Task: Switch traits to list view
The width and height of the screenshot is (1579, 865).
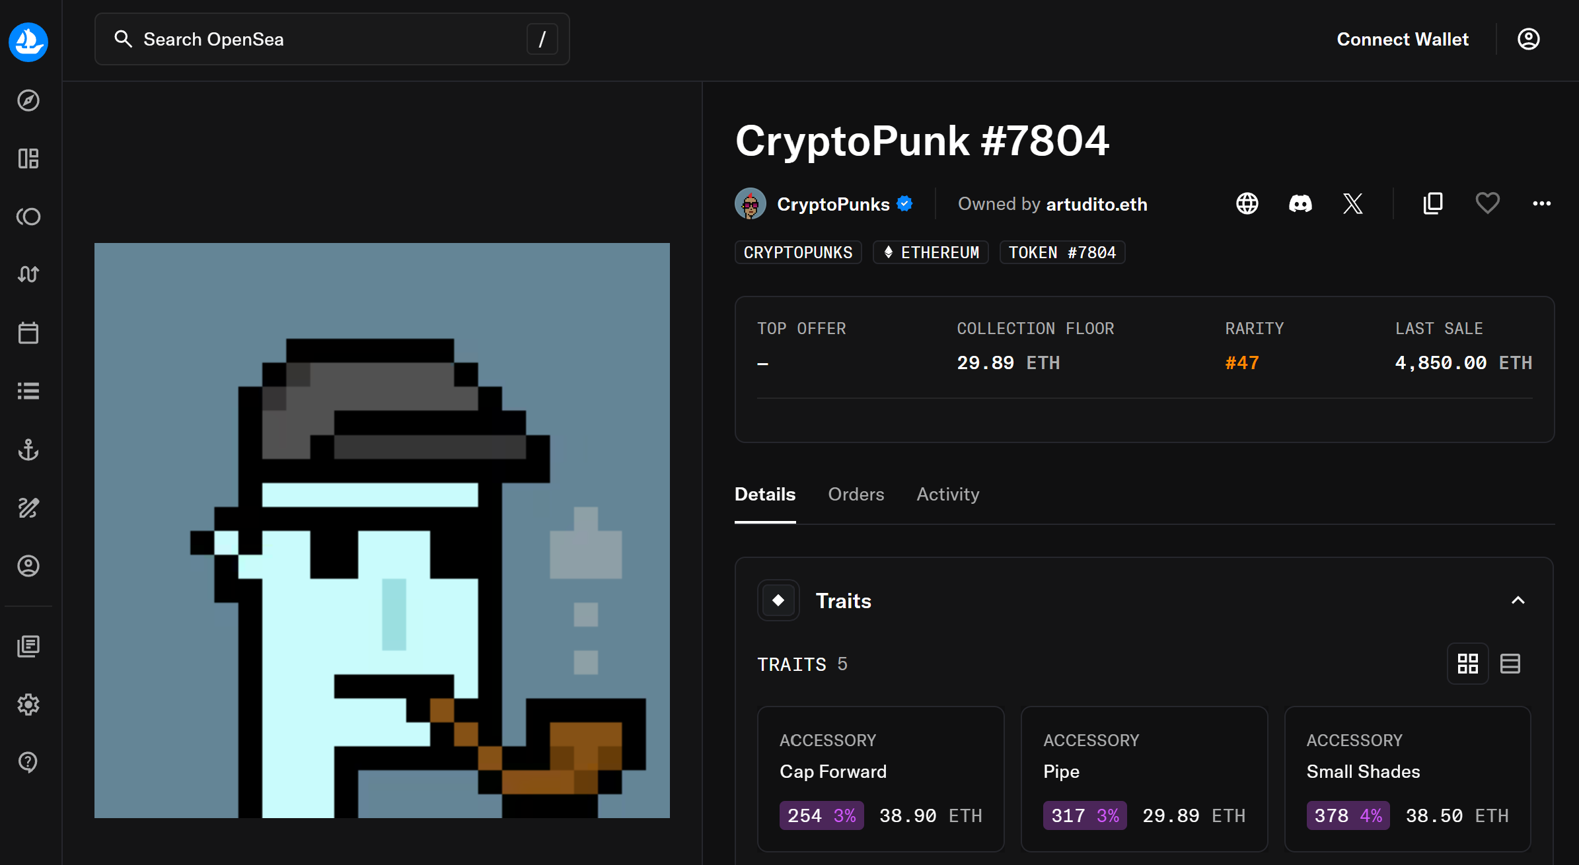Action: point(1511,663)
